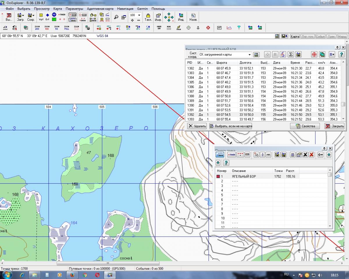Click the anchor icon in the toolbar
This screenshot has height=279, width=349.
point(198,28)
